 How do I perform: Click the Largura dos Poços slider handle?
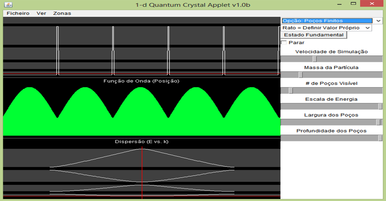[379, 122]
